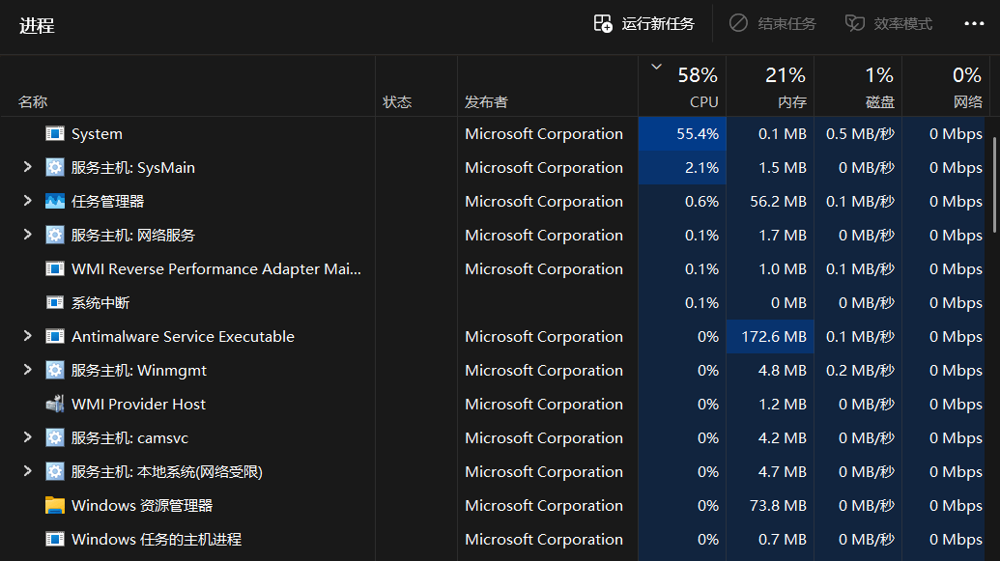Select the 服务主机: SysMain row name

[132, 168]
